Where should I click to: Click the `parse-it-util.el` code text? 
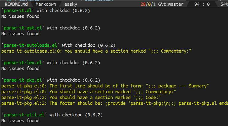[24, 115]
